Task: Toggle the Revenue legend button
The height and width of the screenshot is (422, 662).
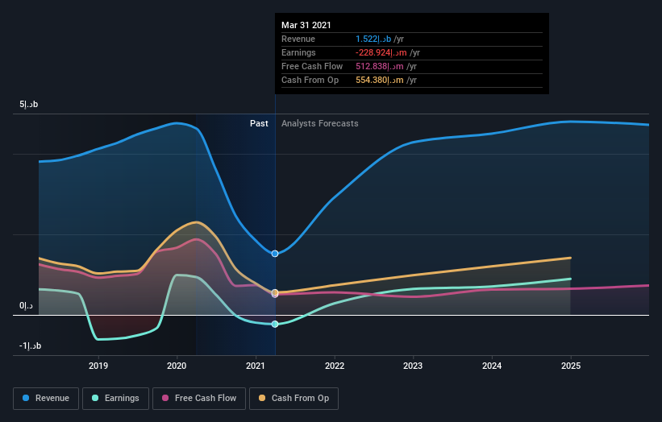Action: [46, 399]
